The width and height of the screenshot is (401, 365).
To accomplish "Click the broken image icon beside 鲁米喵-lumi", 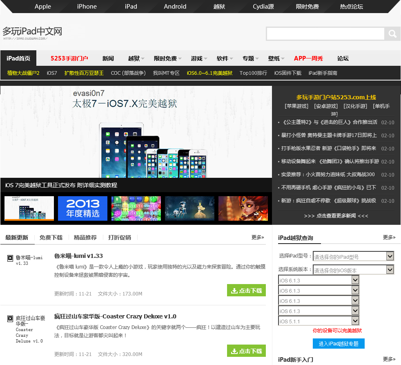I will click(x=10, y=258).
